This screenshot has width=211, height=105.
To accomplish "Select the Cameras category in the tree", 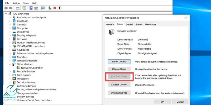I will coord(22,25).
